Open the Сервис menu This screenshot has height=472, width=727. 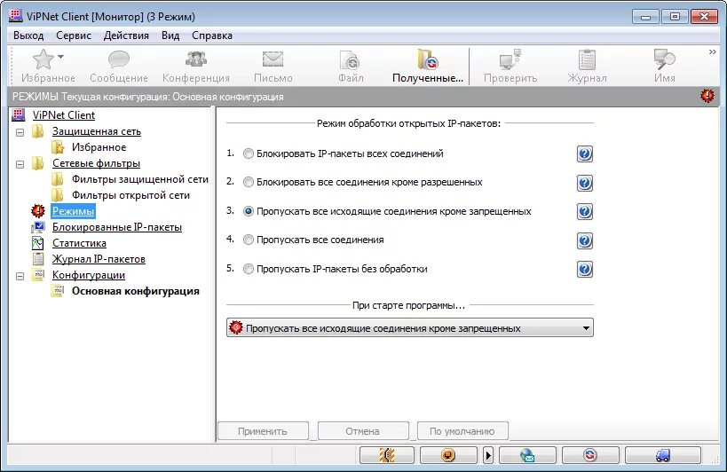click(x=74, y=35)
